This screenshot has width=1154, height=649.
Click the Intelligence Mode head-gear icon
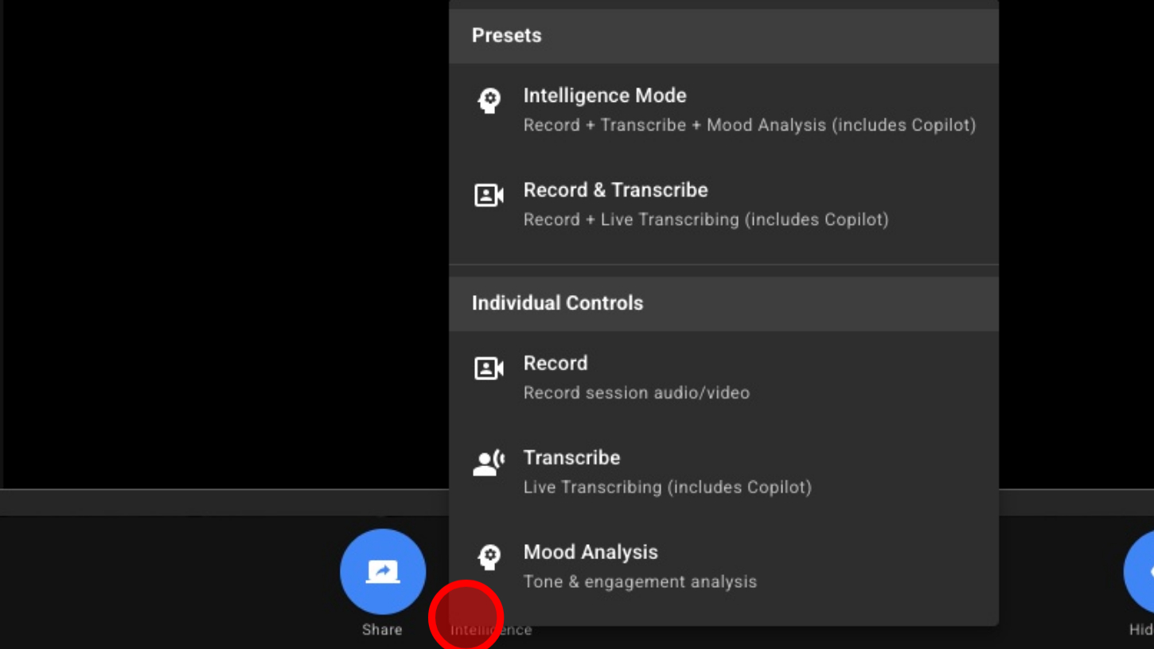coord(489,101)
